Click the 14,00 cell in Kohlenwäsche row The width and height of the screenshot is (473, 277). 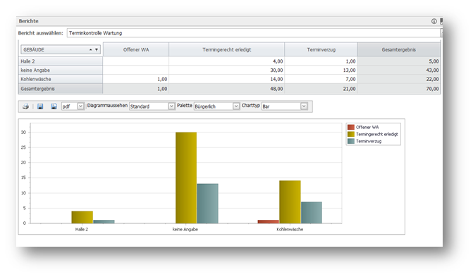(226, 79)
